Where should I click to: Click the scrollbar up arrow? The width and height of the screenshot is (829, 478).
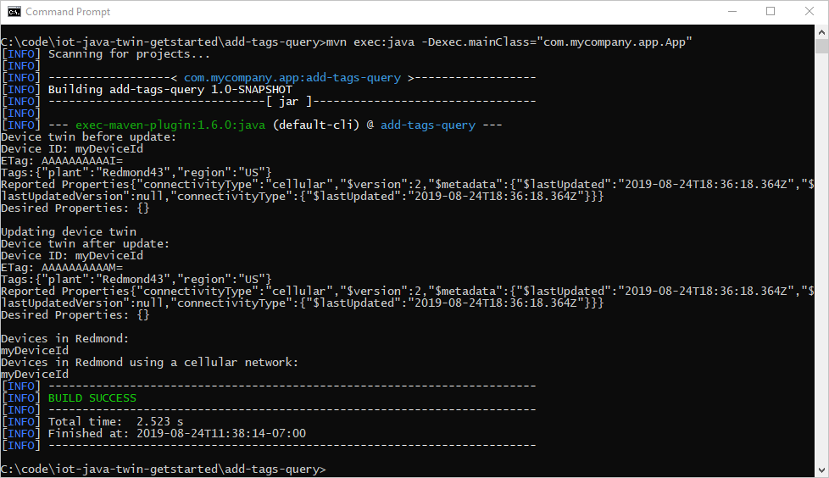click(821, 31)
